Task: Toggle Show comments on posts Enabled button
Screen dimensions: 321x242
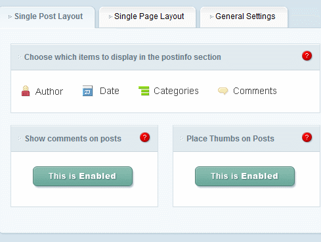Action: tap(83, 176)
